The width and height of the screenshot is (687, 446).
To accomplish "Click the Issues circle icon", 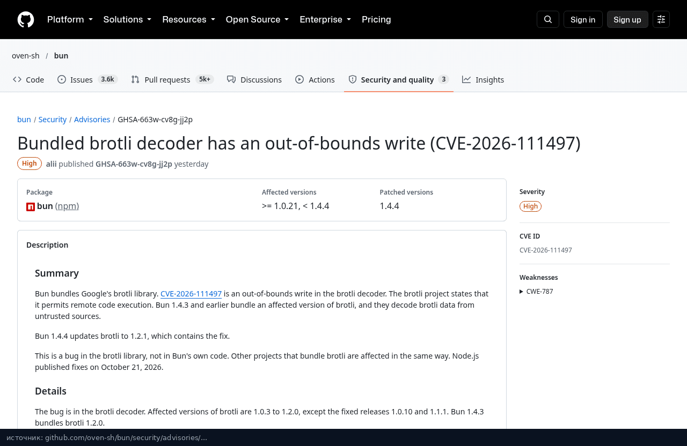I will pos(62,79).
